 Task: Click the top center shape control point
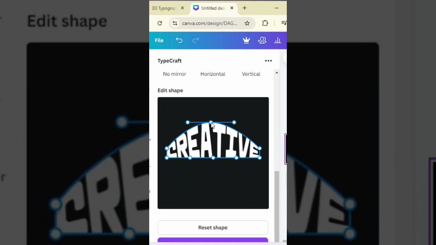click(211, 122)
